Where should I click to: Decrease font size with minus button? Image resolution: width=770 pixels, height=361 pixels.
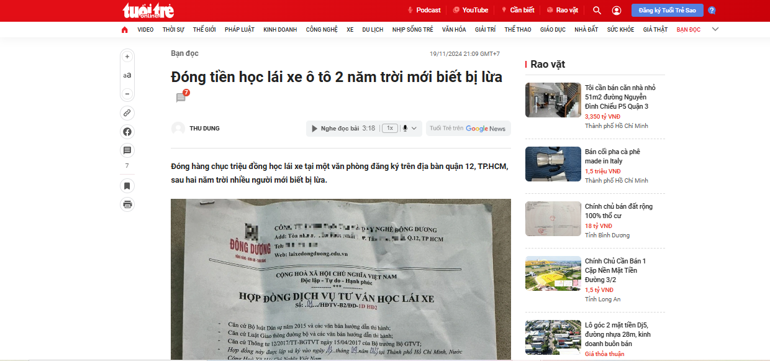coord(127,94)
